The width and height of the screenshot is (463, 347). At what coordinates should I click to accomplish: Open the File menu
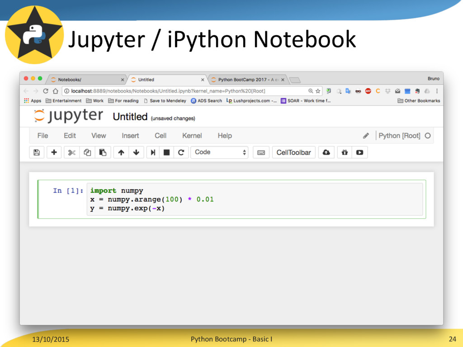coord(43,136)
